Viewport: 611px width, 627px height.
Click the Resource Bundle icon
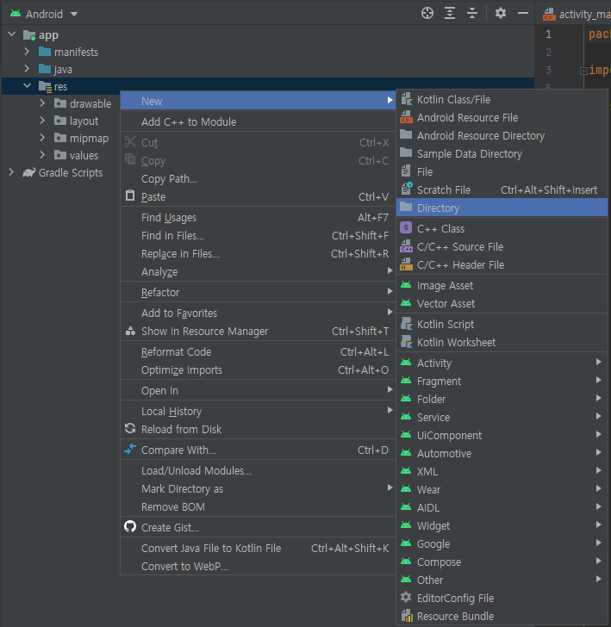point(406,616)
